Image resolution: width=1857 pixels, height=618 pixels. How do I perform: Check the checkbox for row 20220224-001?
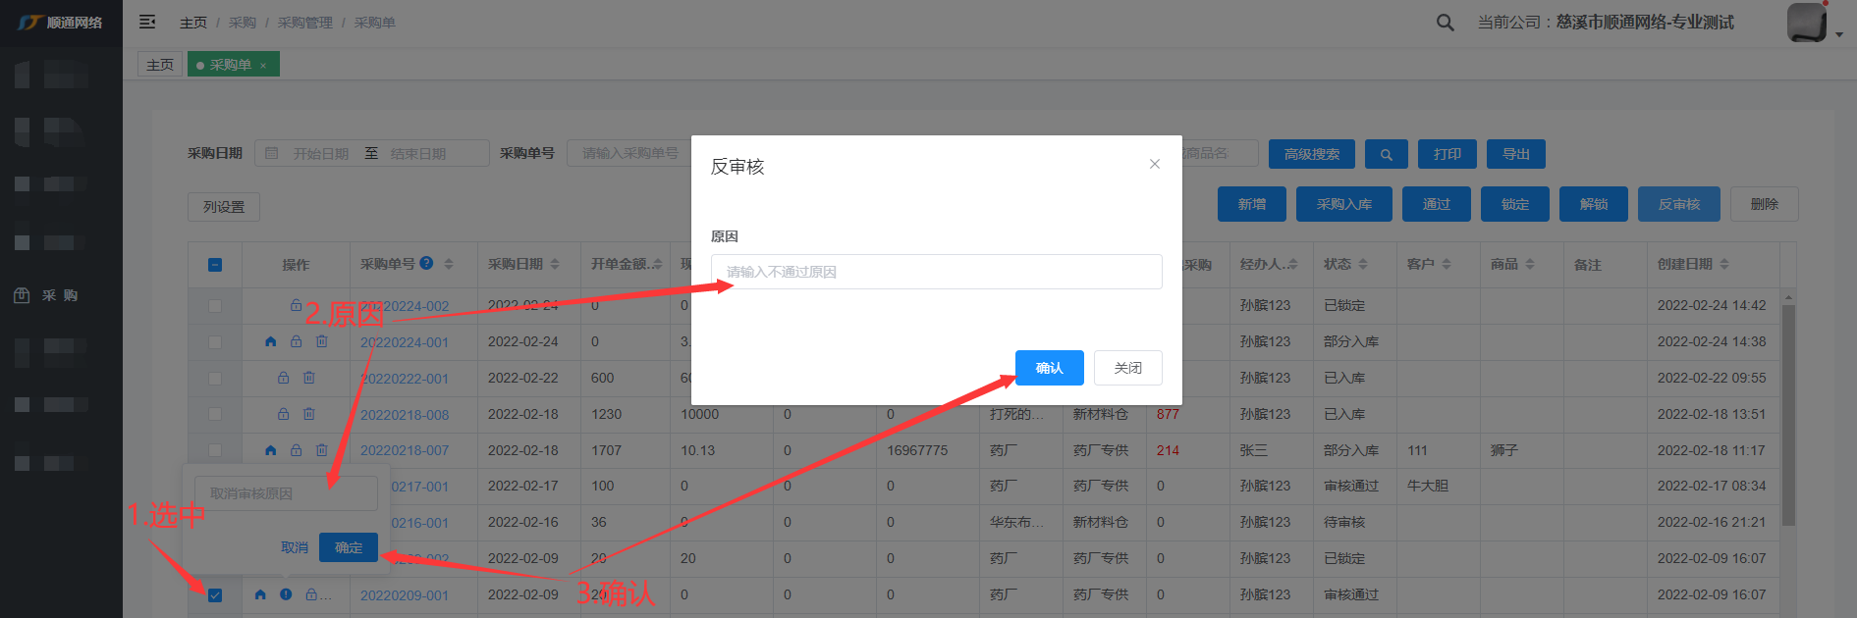215,342
